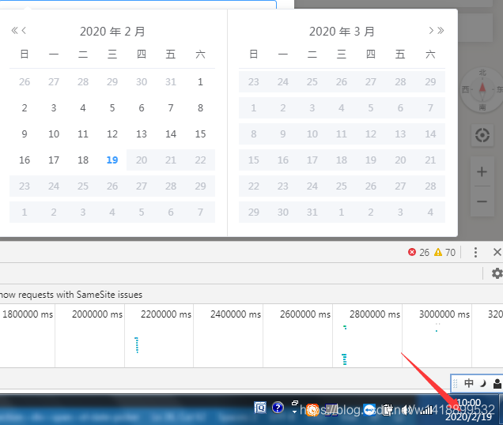Viewport: 503px width, 425px height.
Task: Zoom out the map with minus button
Action: (482, 201)
